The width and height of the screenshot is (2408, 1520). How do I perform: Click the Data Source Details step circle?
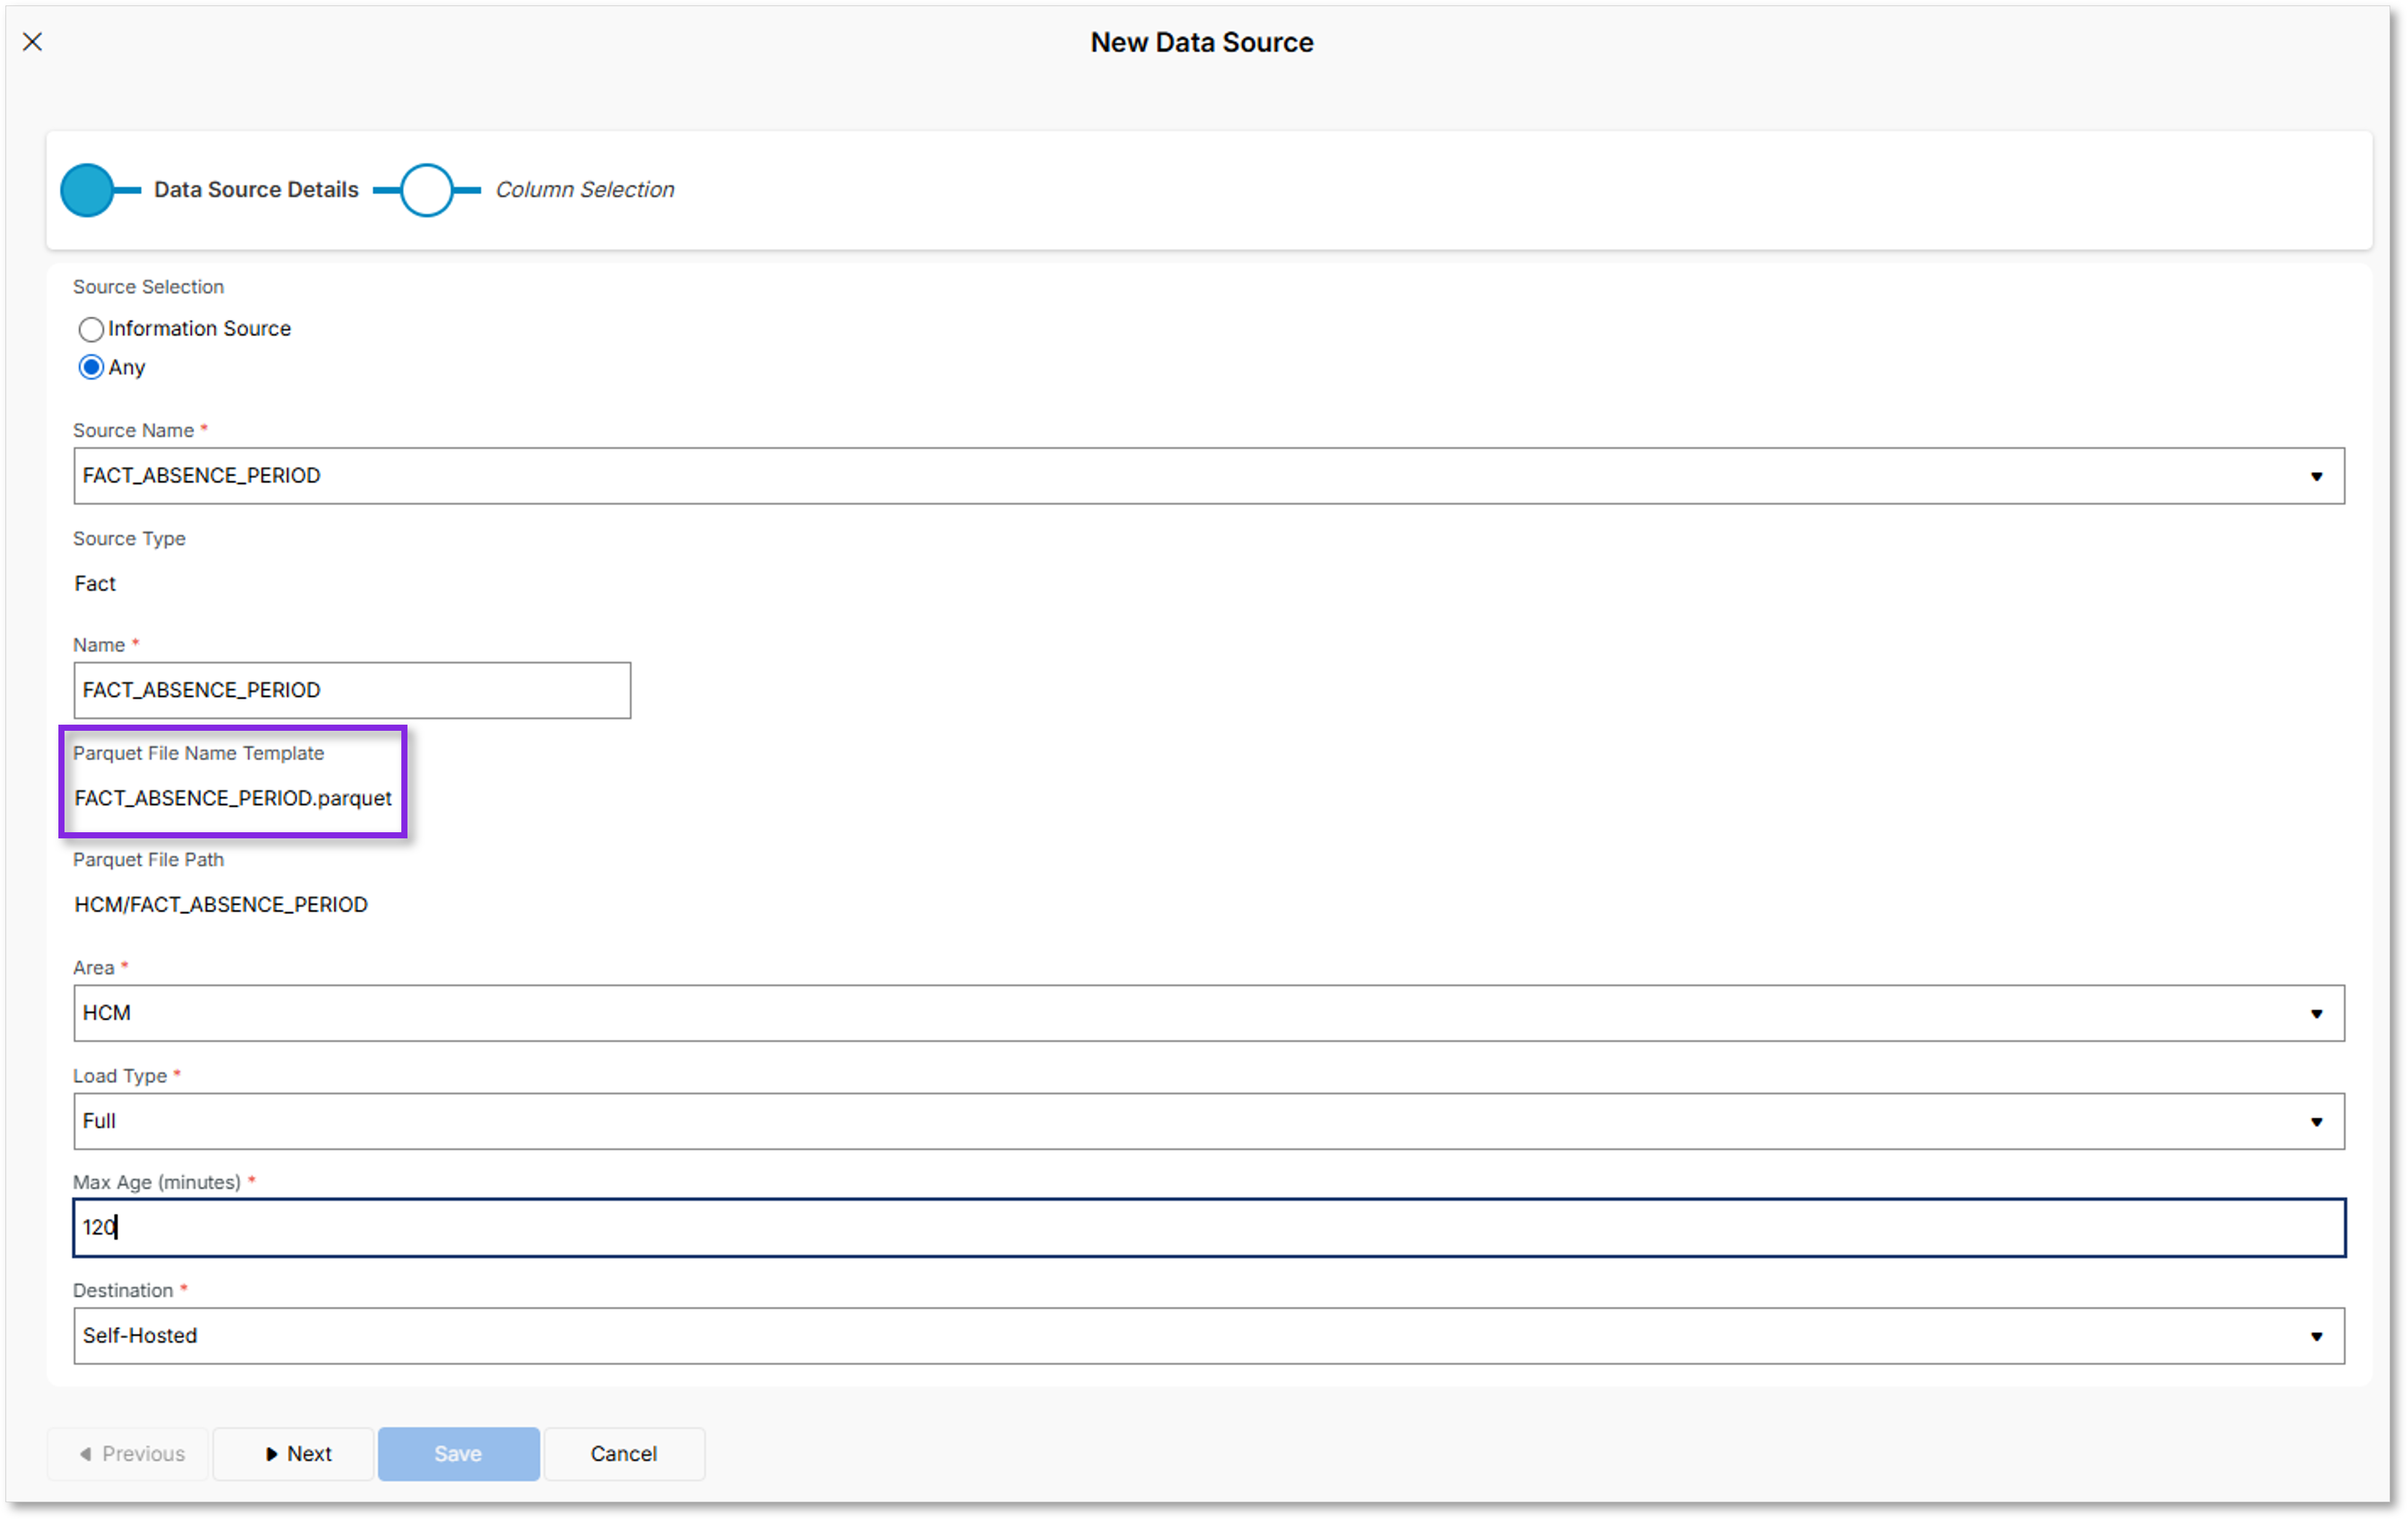tap(87, 190)
